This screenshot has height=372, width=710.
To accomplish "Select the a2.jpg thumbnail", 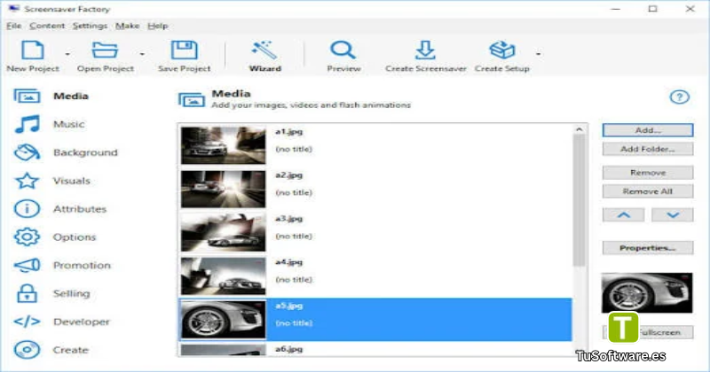I will click(224, 189).
